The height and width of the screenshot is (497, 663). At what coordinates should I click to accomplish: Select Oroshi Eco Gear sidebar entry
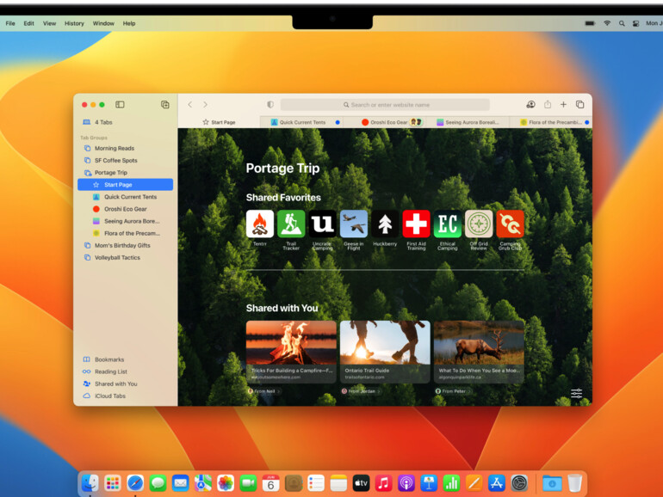[125, 209]
